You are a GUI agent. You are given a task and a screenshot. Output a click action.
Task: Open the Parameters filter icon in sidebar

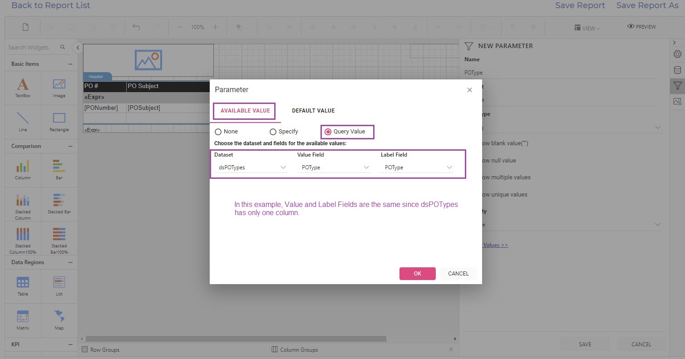click(x=677, y=85)
